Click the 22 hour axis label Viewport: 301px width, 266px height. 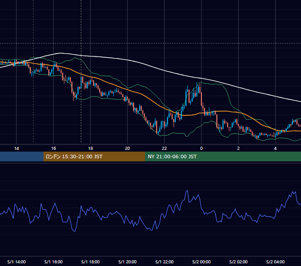point(164,149)
